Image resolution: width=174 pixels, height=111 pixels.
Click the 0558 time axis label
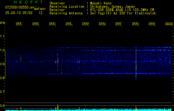point(136,24)
